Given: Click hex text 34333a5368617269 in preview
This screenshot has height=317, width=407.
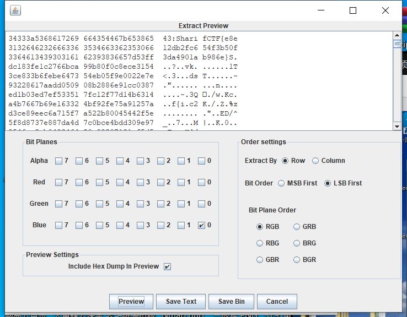Looking at the screenshot, I should (x=44, y=39).
